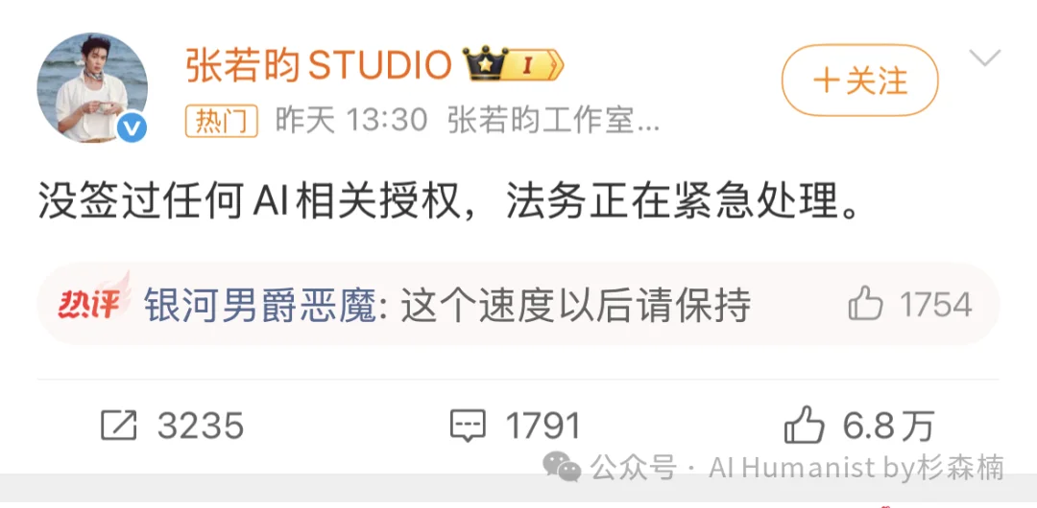Open the 昨天 13:30 timestamp
Viewport: 1037px width, 508px height.
point(351,121)
